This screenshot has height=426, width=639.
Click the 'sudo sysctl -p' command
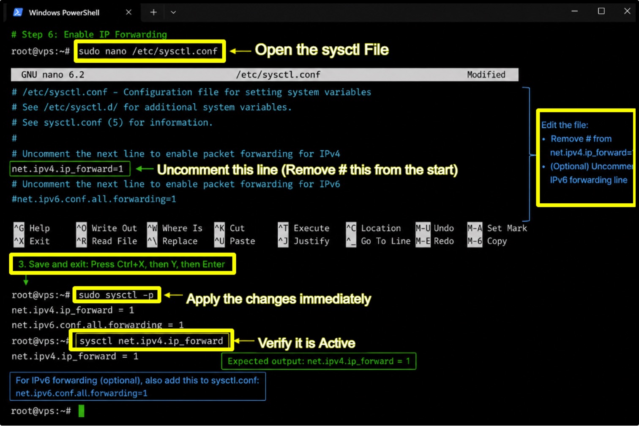(116, 295)
